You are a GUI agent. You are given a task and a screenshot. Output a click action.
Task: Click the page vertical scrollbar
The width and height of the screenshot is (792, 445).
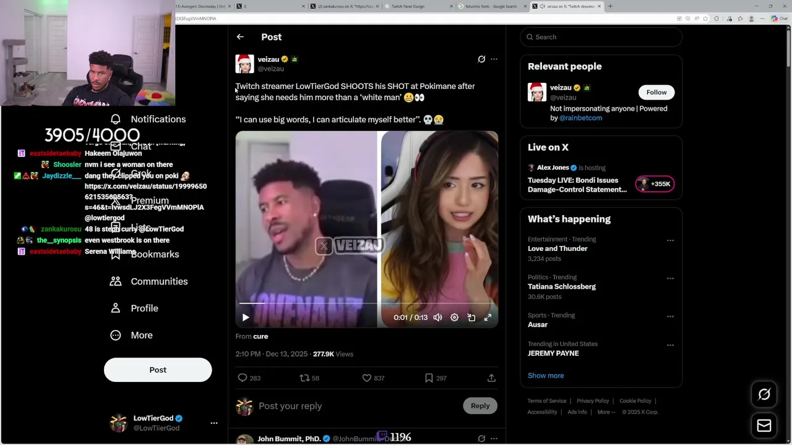(788, 48)
